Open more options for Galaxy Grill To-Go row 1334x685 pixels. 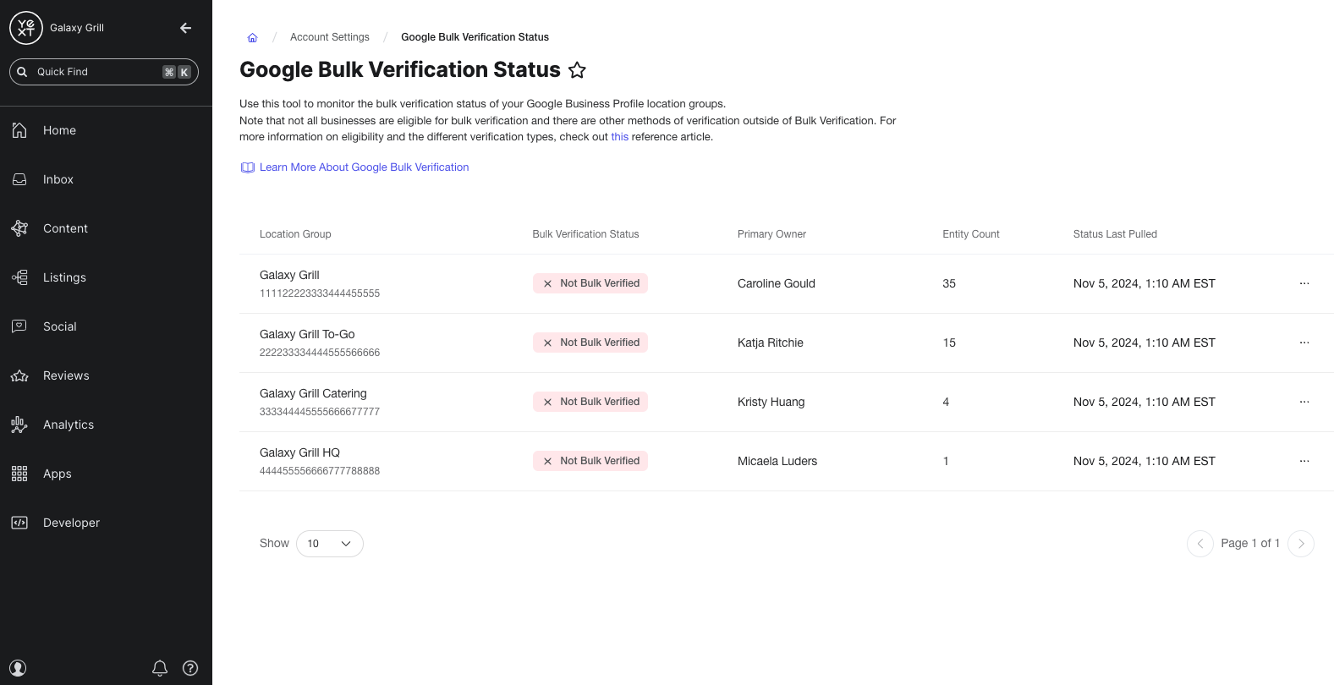[x=1304, y=342]
